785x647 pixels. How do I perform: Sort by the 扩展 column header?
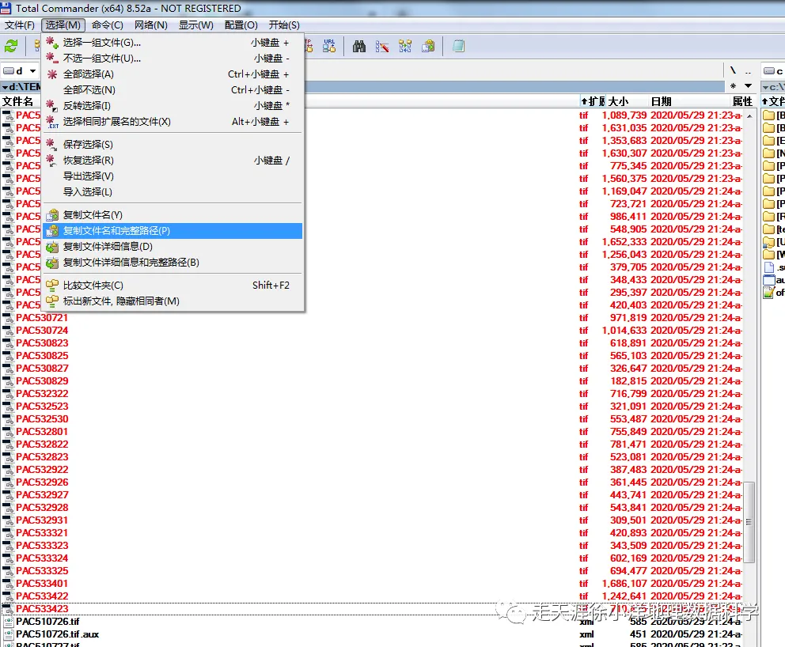593,101
